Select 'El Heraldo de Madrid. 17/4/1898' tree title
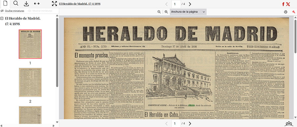The image size is (297, 127). pos(23,21)
